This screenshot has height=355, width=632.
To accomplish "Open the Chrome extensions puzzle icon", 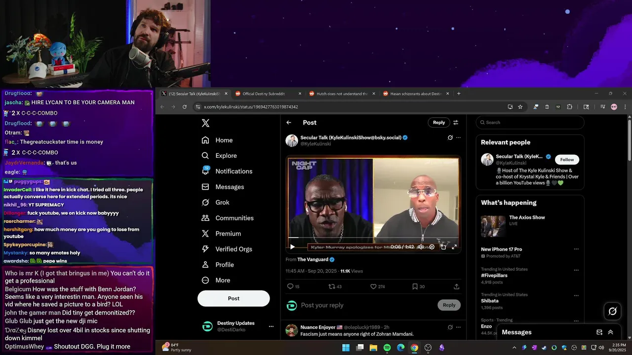I will (569, 107).
